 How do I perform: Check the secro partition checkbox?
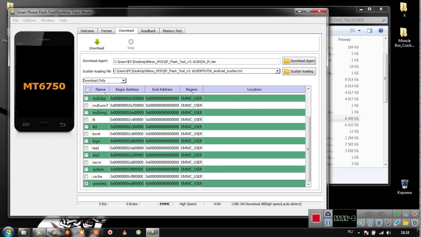pyautogui.click(x=86, y=162)
